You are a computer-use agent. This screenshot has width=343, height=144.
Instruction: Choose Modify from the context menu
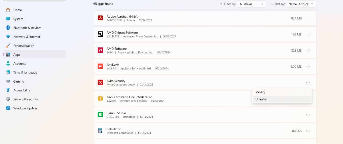282,92
